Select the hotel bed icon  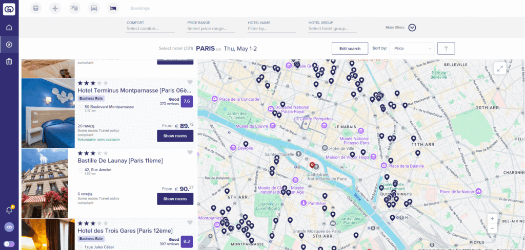113,8
